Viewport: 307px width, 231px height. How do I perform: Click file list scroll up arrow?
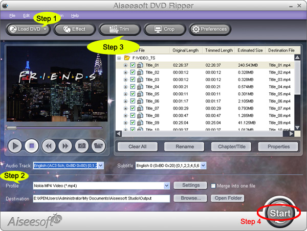297,57
